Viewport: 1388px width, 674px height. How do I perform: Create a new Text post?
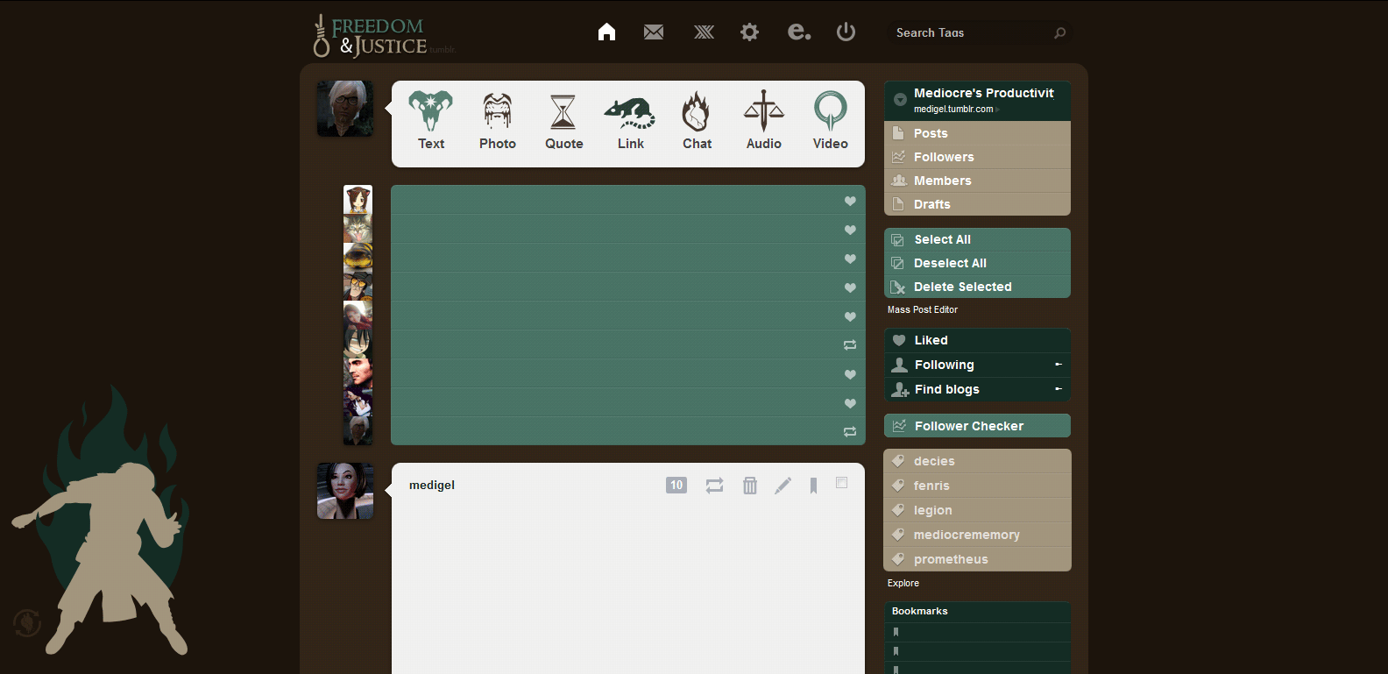(431, 121)
